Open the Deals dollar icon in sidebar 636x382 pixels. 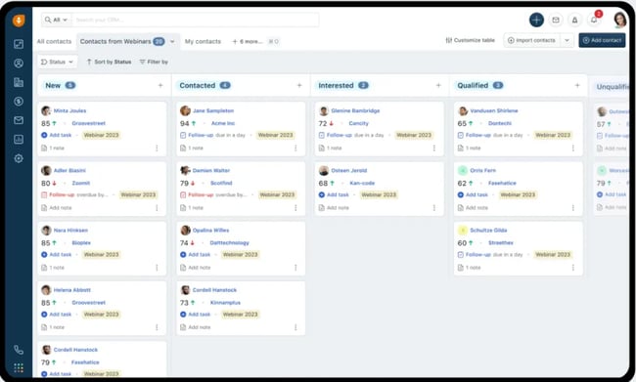[19, 102]
